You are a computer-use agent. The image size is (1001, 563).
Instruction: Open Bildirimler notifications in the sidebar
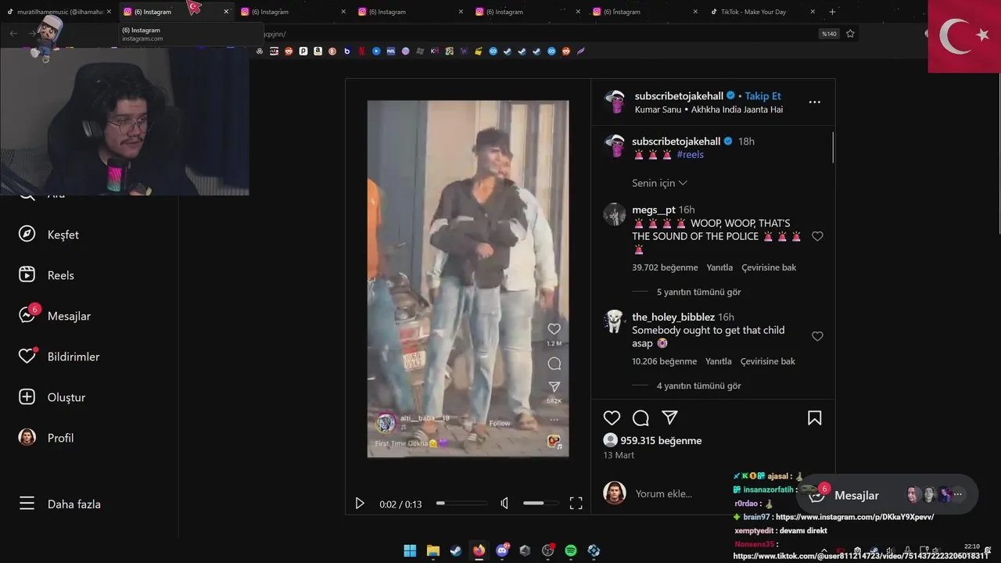click(x=59, y=357)
